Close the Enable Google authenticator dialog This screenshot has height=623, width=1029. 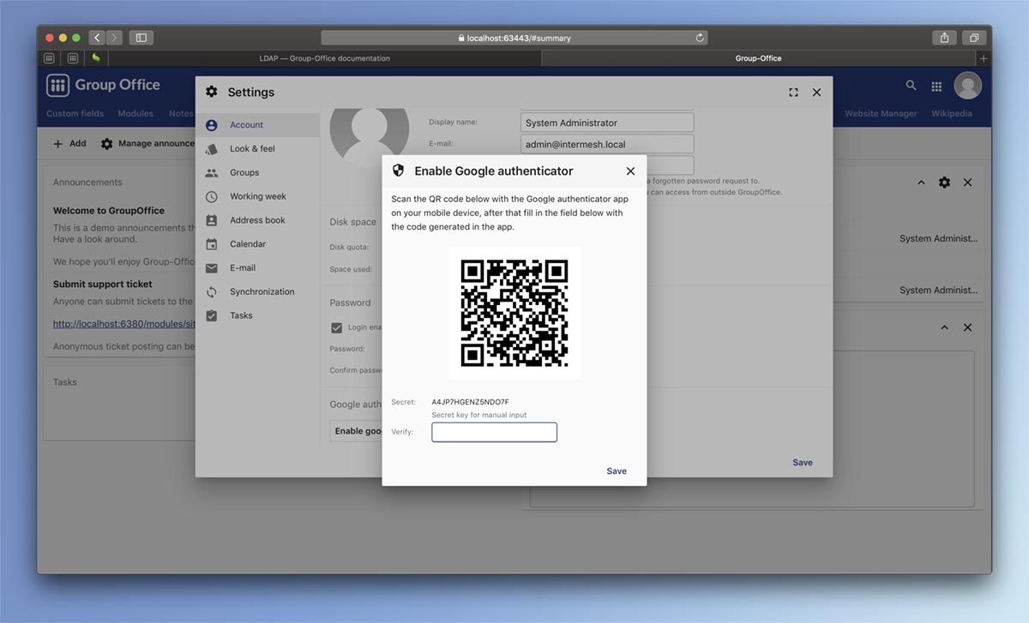tap(630, 171)
